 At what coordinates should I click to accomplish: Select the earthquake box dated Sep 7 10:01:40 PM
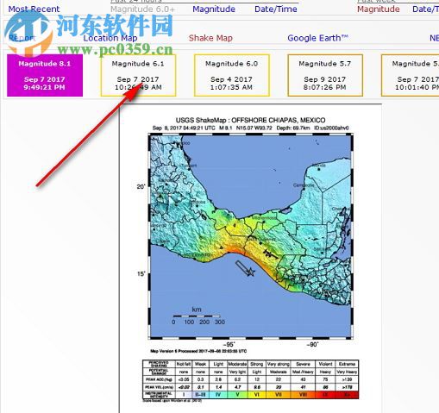pos(410,75)
